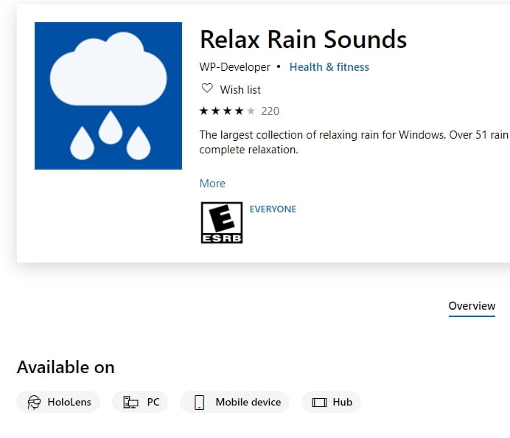Select the Mobile device platform label
The width and height of the screenshot is (510, 438).
click(x=248, y=403)
